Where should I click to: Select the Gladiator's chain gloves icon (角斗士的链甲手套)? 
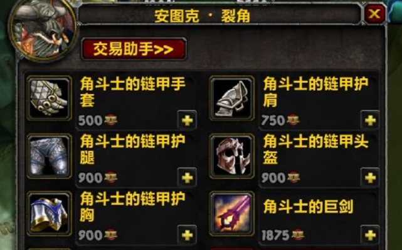click(49, 98)
